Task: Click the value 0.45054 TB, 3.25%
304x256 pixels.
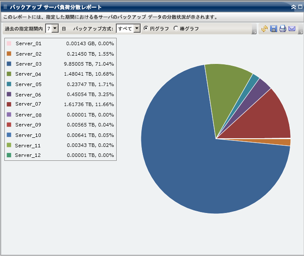Action: pyautogui.click(x=90, y=94)
